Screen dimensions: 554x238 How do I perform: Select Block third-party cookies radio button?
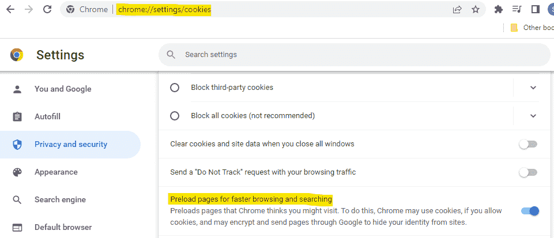tap(175, 88)
